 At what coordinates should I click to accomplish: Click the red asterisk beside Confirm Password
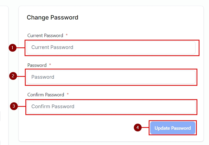click(68, 94)
